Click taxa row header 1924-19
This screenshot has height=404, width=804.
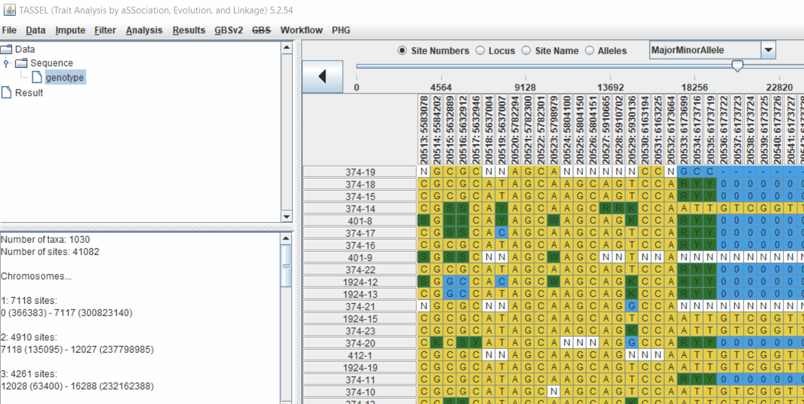pyautogui.click(x=360, y=367)
